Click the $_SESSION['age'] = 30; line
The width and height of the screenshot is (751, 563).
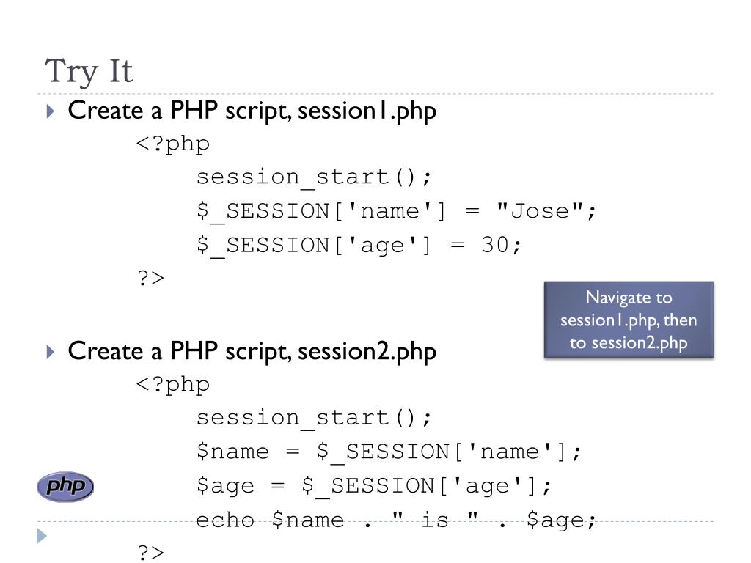[x=359, y=245]
